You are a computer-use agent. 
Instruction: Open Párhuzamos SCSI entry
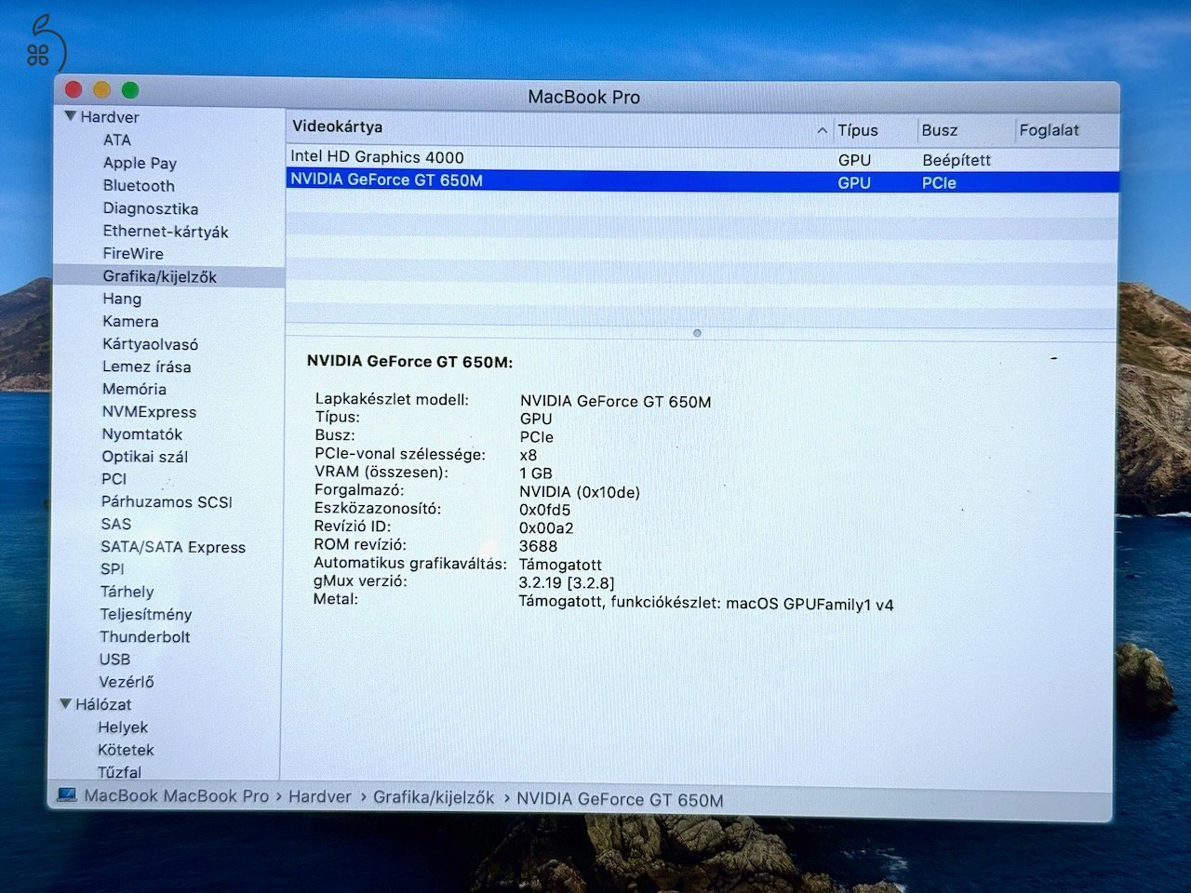tap(167, 501)
